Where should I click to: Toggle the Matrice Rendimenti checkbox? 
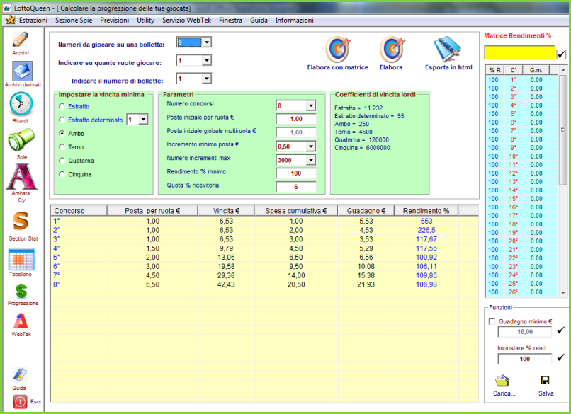(x=561, y=54)
